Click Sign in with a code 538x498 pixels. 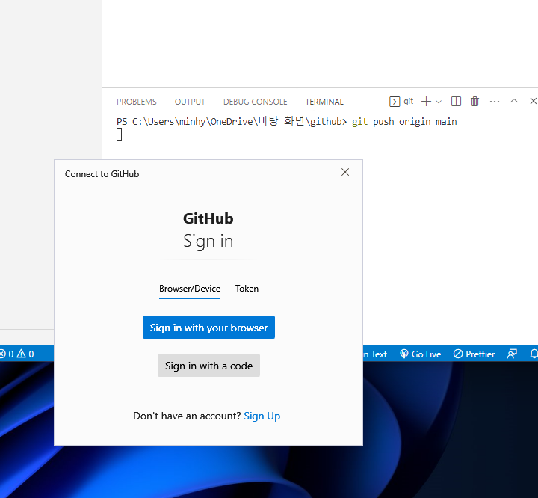tap(208, 366)
